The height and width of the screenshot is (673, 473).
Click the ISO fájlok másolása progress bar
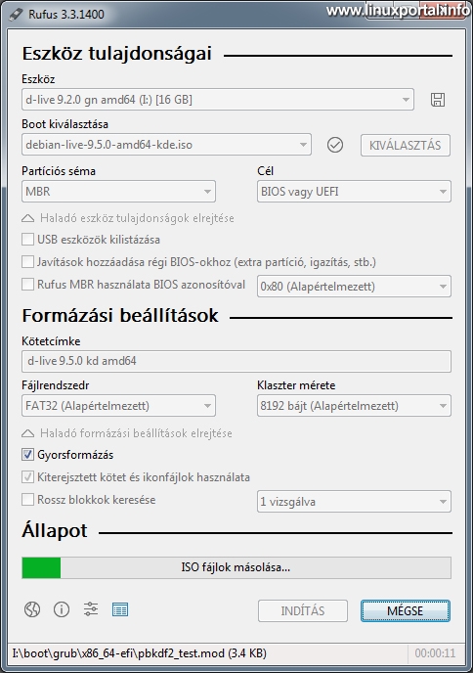[x=236, y=567]
